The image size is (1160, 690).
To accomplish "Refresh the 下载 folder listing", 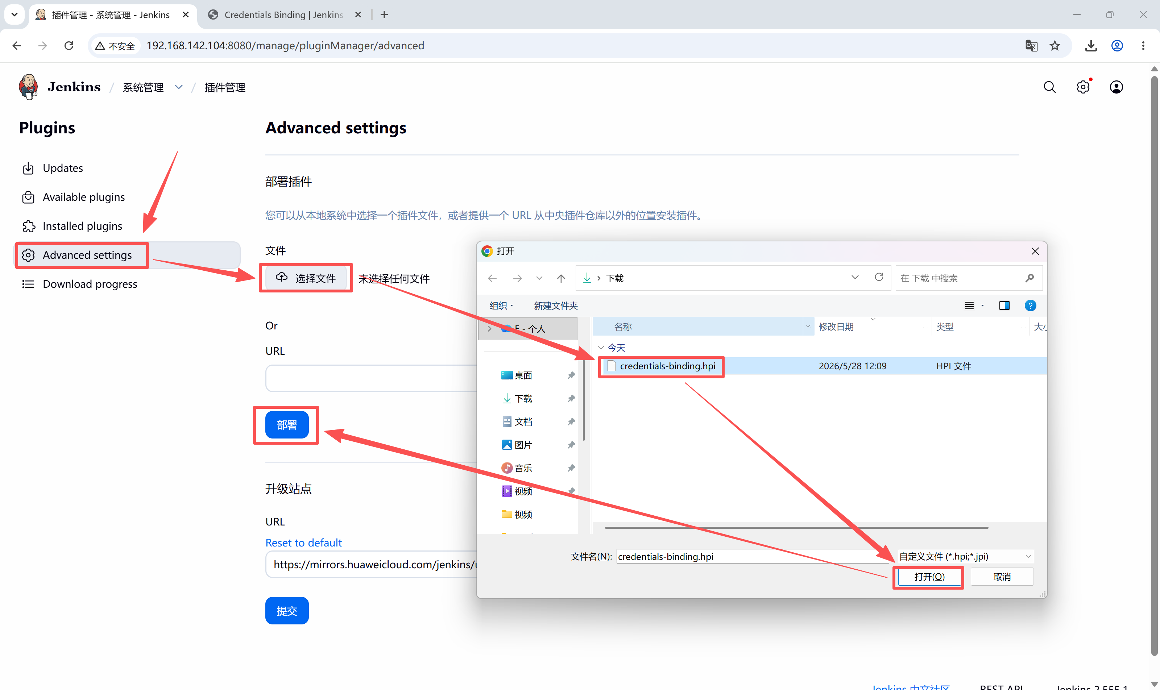I will tap(879, 277).
